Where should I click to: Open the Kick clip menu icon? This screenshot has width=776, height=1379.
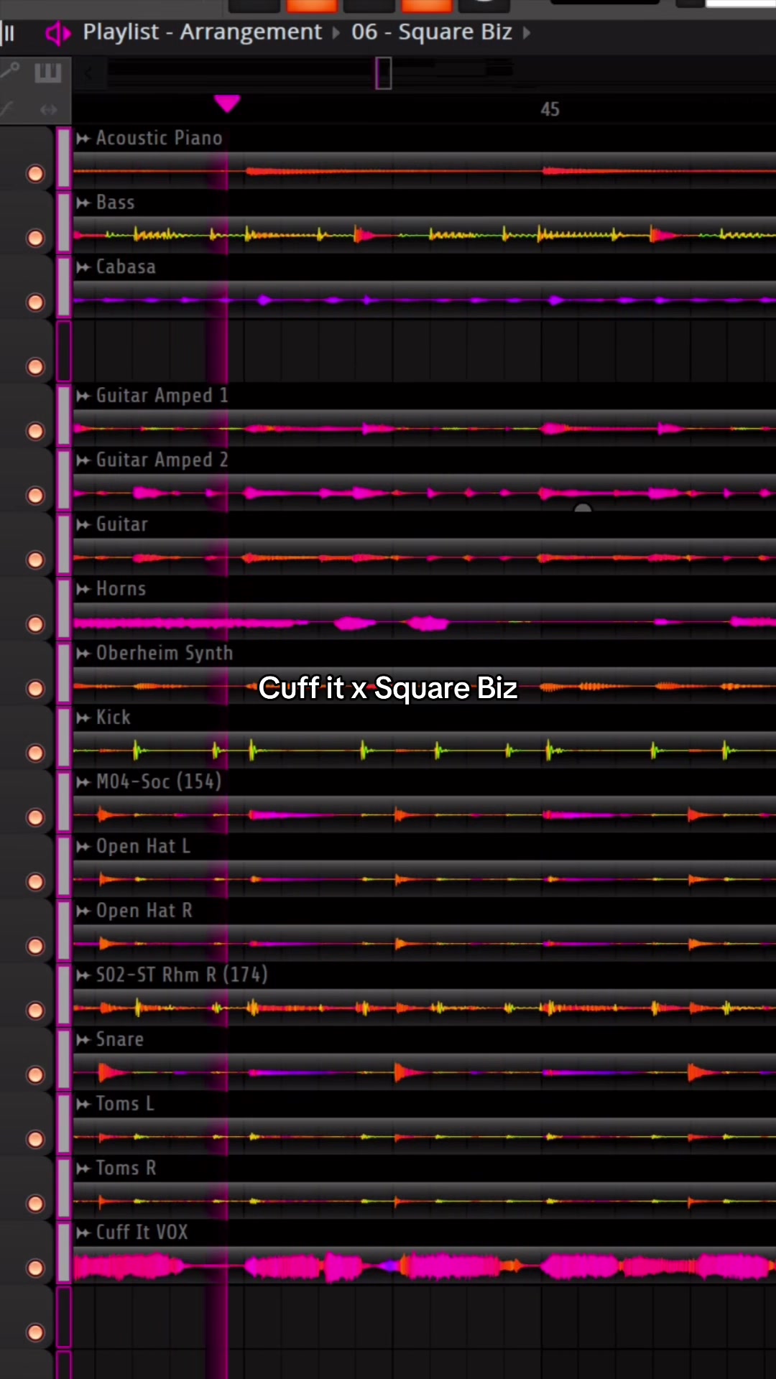83,718
